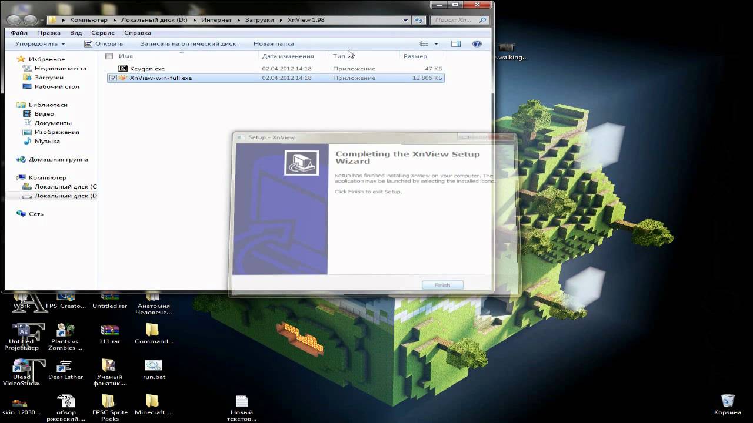753x423 pixels.
Task: Open the address bar history dropdown
Action: (406, 20)
